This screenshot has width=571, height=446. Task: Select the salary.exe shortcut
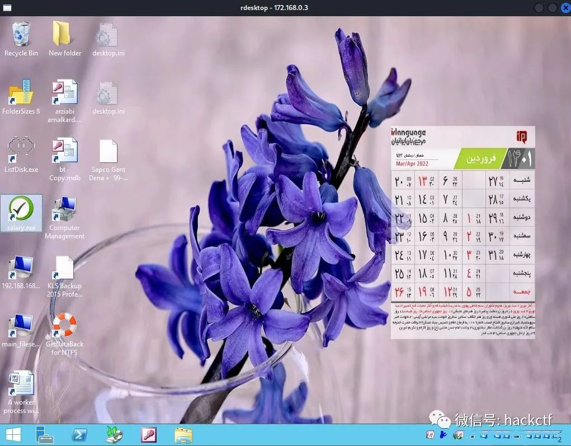click(21, 214)
